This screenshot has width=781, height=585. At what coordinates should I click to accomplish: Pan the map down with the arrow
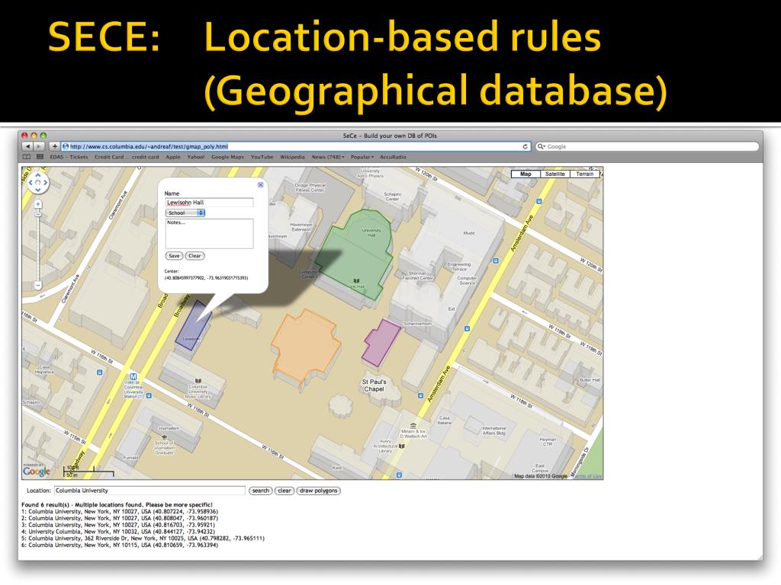coord(38,190)
